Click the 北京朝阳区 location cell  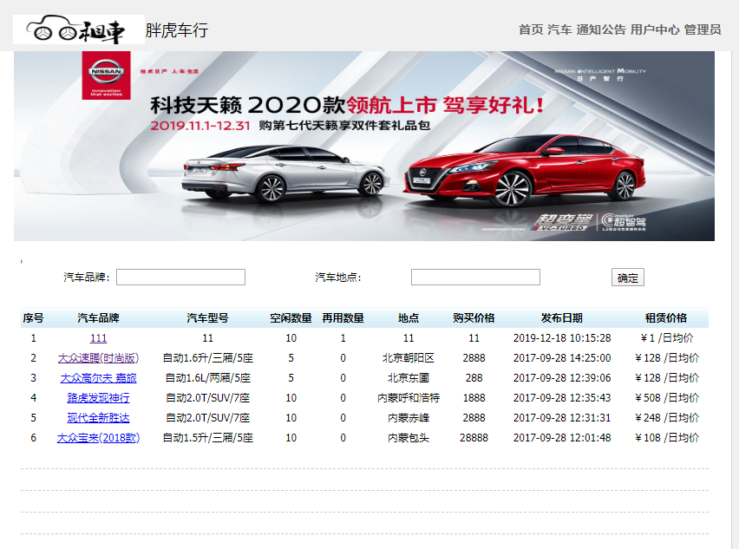409,358
